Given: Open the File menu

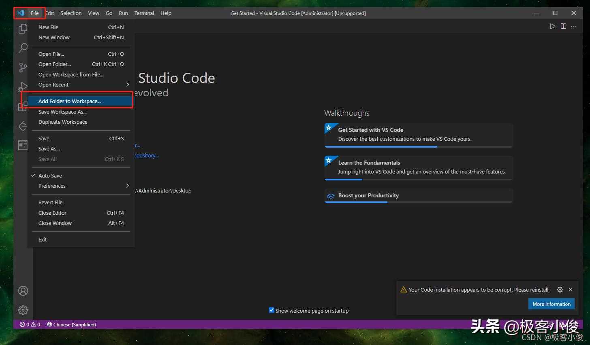Looking at the screenshot, I should (x=35, y=13).
